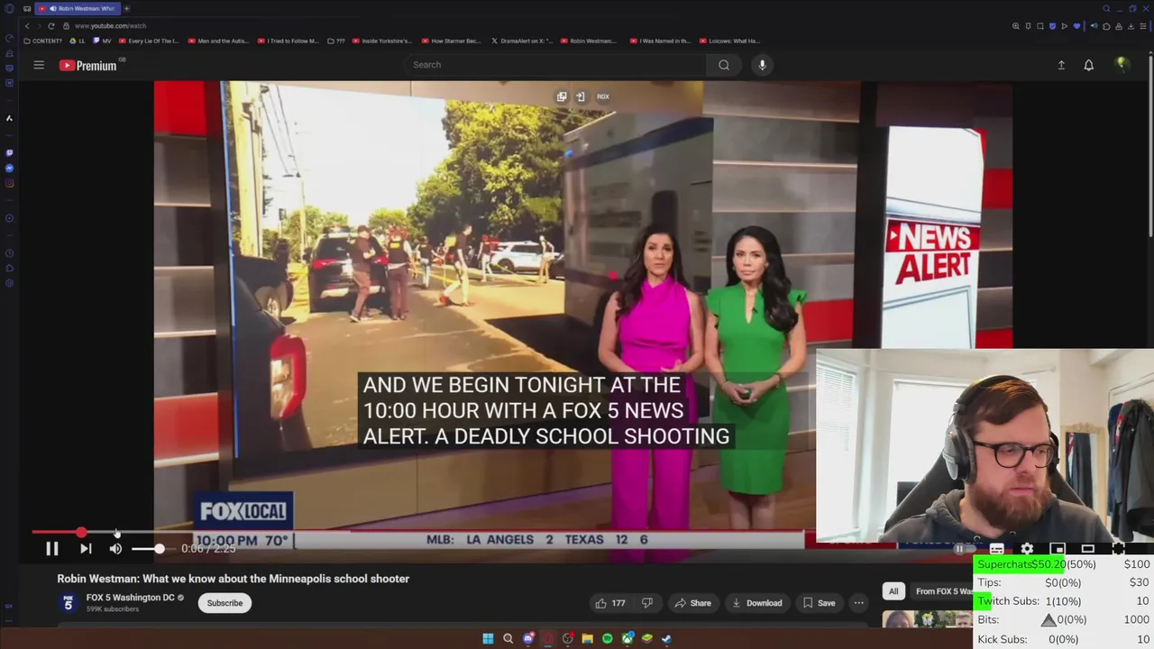
Task: Open YouTube notifications bell
Action: [1088, 65]
